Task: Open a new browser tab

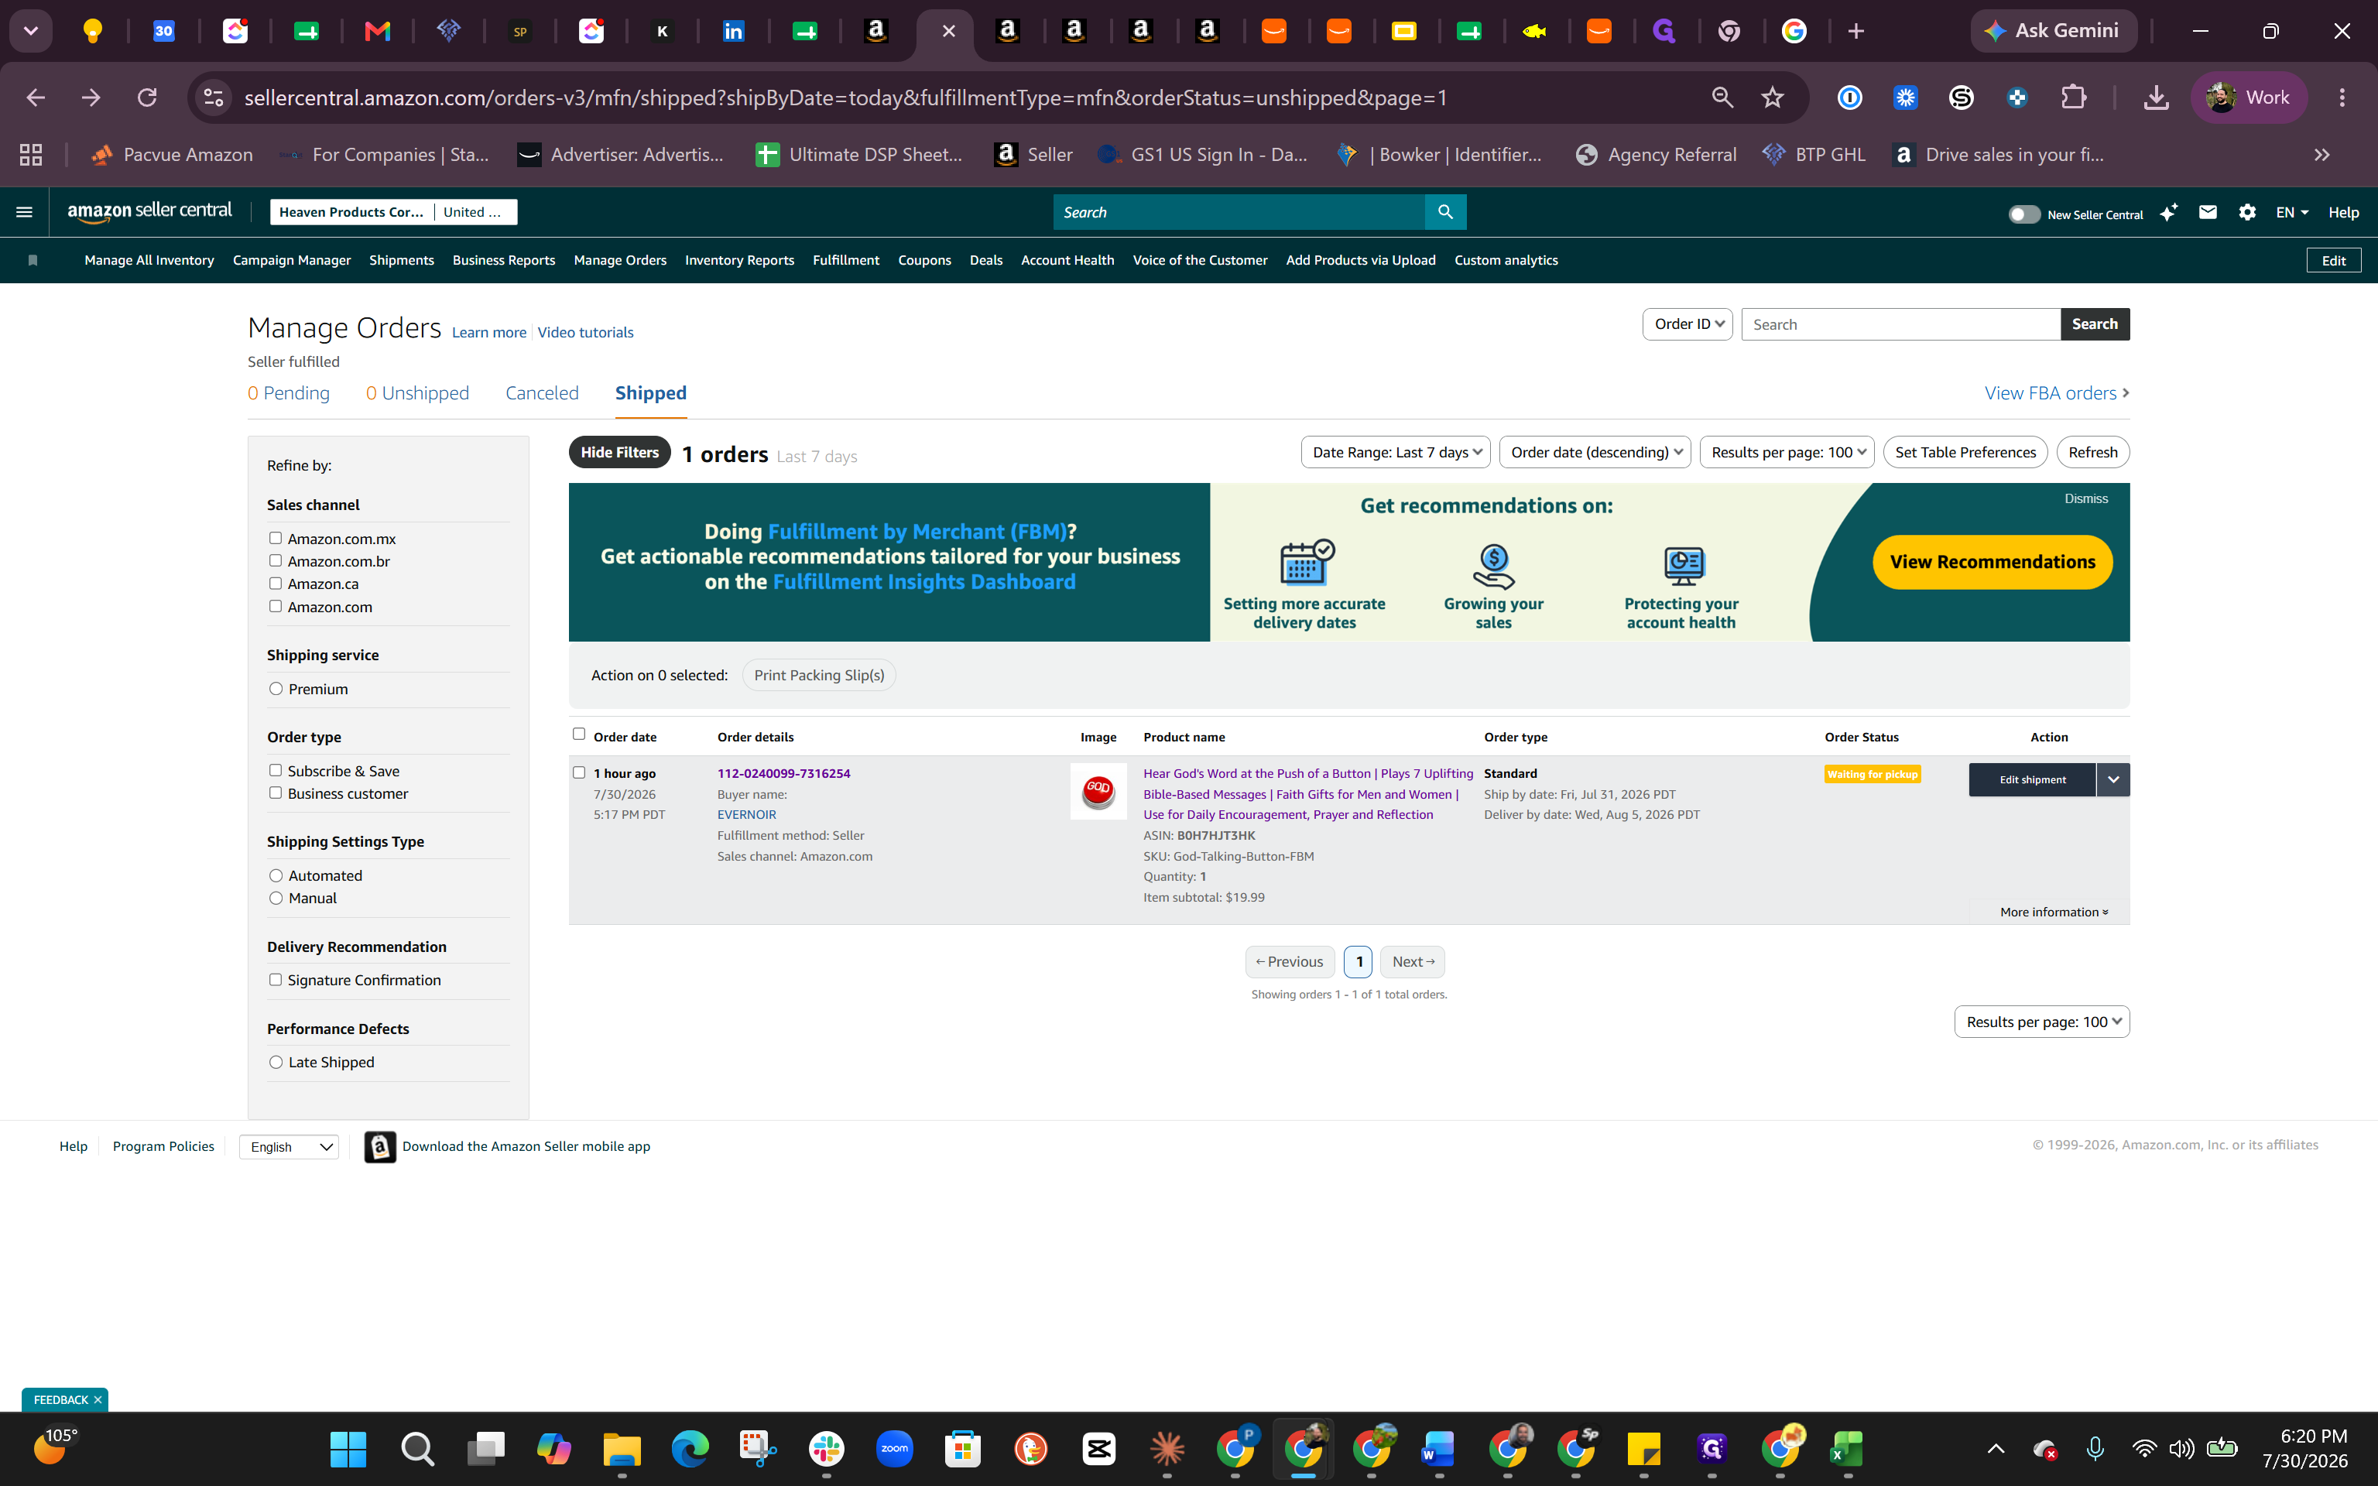Action: pyautogui.click(x=1856, y=32)
